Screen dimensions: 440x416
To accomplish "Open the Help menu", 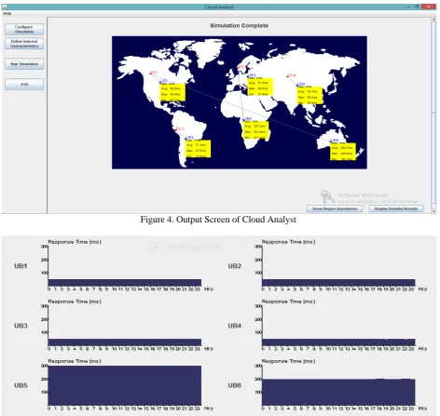I will [7, 13].
